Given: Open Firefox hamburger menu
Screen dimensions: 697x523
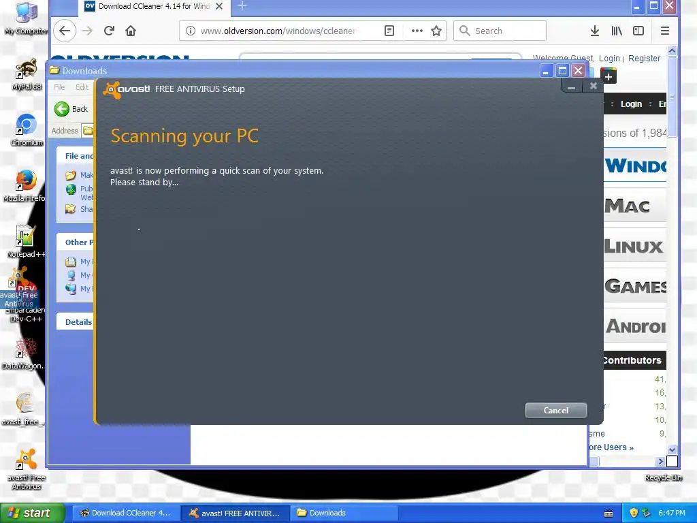Looking at the screenshot, I should click(x=665, y=31).
